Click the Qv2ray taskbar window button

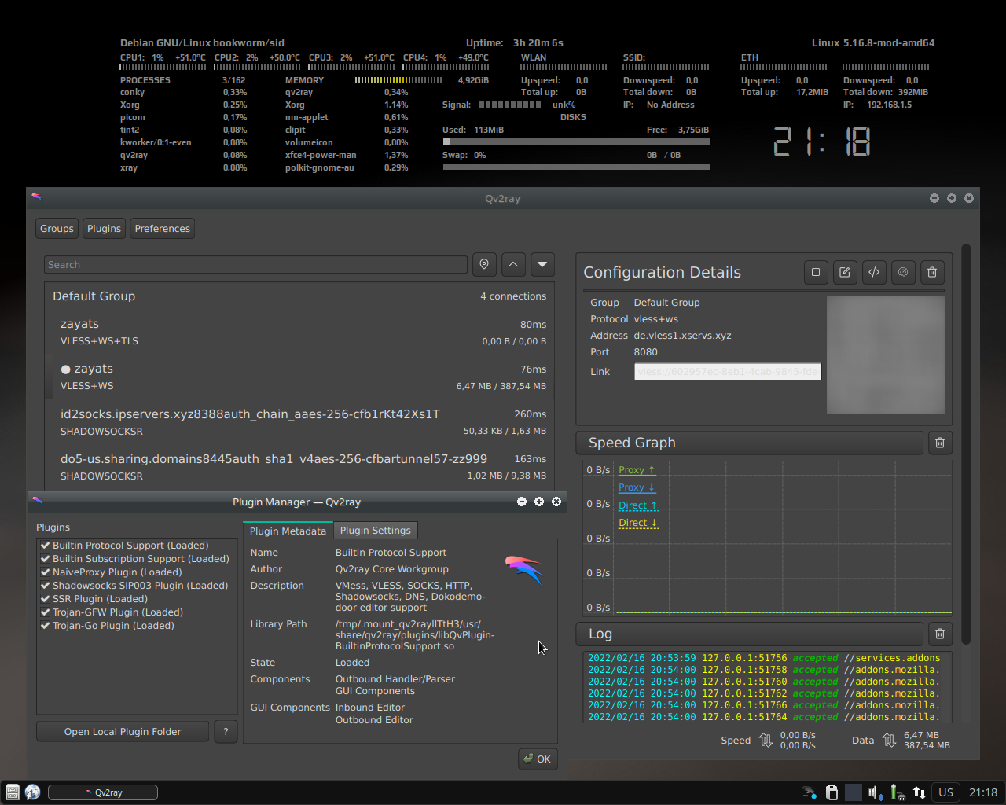pos(103,792)
